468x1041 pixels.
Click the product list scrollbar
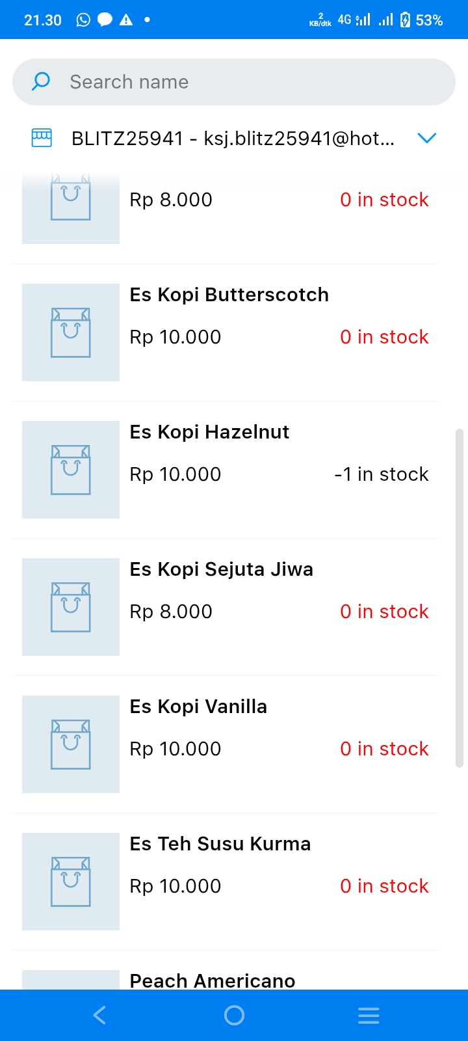click(460, 599)
